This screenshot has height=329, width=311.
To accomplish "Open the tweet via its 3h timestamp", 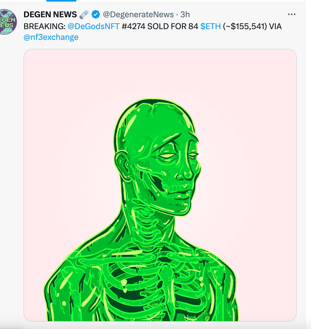I will [185, 14].
